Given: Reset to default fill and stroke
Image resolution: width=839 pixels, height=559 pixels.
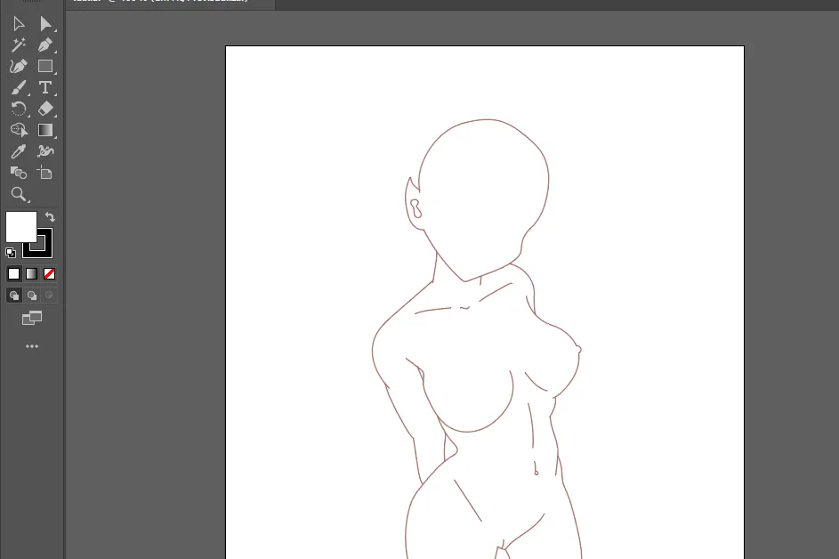Looking at the screenshot, I should (x=10, y=252).
